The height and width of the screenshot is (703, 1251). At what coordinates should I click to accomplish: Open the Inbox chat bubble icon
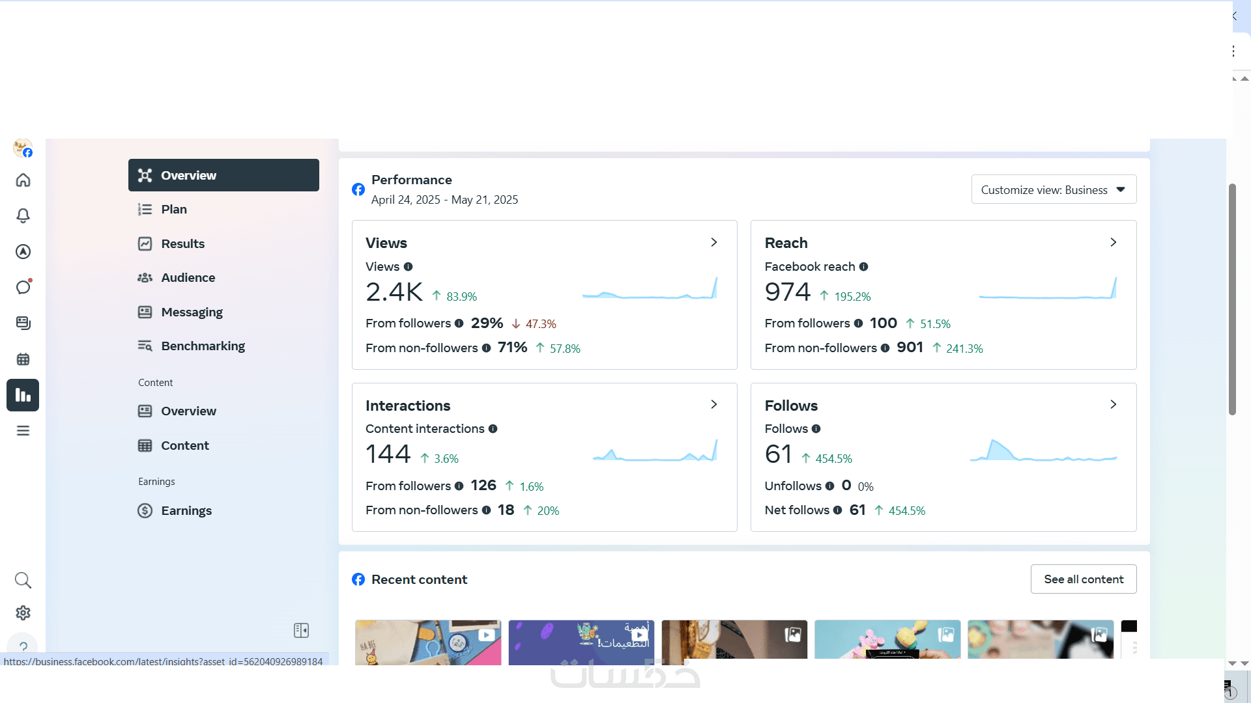pyautogui.click(x=23, y=287)
